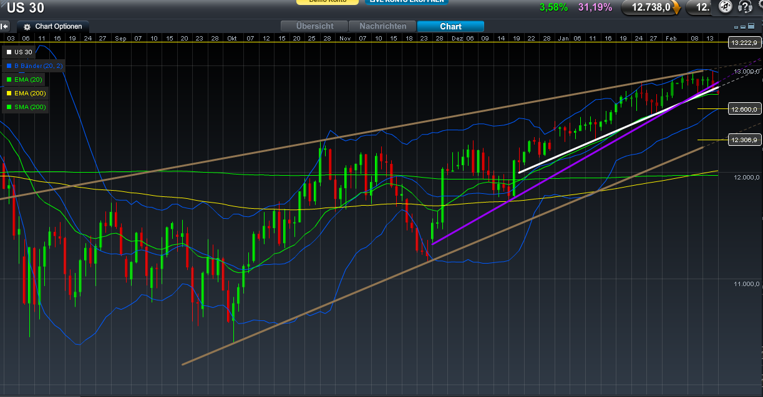The height and width of the screenshot is (397, 763).
Task: Switch to the Übersicht tab
Action: (x=314, y=26)
